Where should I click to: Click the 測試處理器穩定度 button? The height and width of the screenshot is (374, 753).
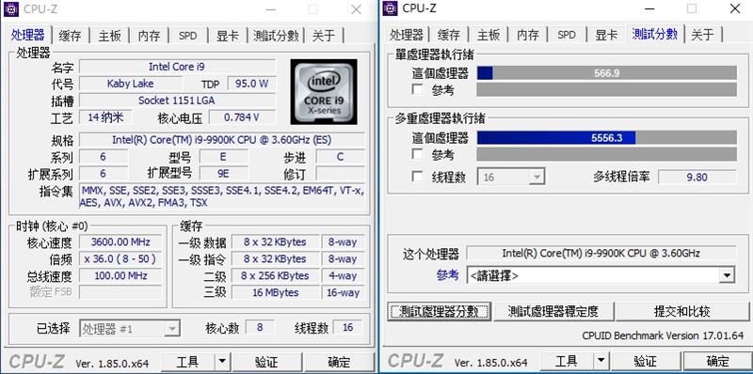pyautogui.click(x=553, y=312)
